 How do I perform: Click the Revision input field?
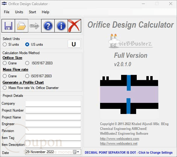53,131
